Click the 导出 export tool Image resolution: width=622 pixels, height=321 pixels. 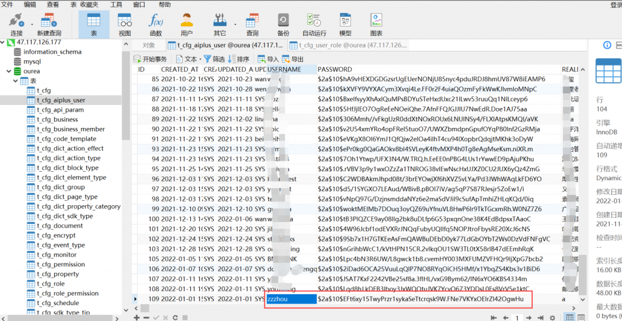(293, 59)
